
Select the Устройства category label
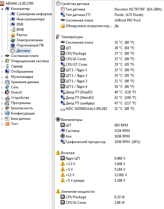click(20, 98)
